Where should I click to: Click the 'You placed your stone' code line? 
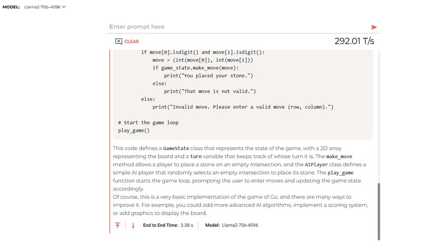coord(209,76)
